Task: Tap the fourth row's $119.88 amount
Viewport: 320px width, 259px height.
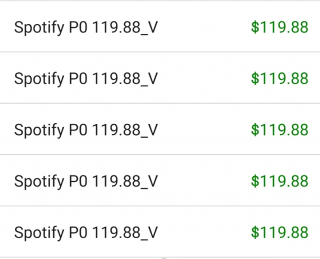Action: pyautogui.click(x=279, y=181)
